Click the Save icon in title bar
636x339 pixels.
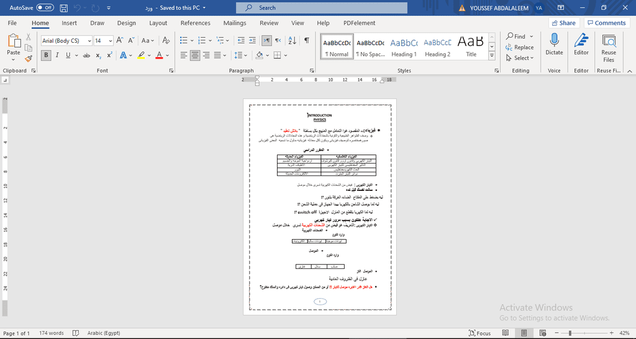(x=64, y=7)
